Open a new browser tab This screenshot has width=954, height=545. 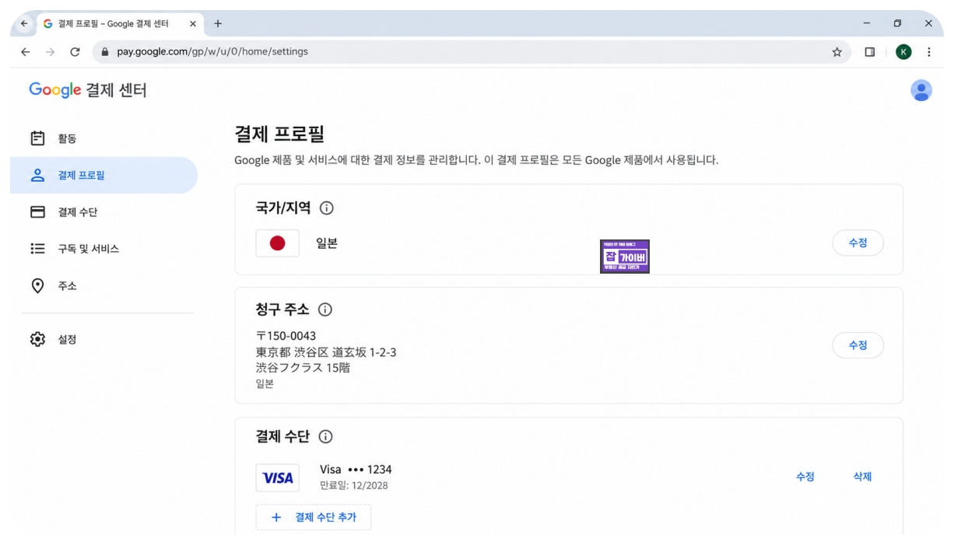[x=218, y=23]
